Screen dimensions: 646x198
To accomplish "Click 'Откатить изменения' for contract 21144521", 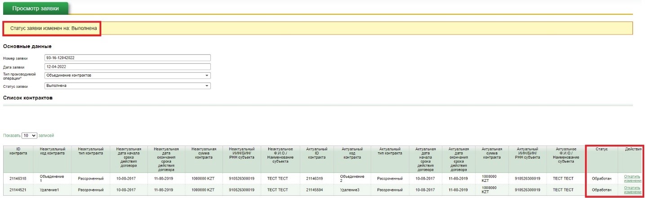I will pyautogui.click(x=632, y=189).
